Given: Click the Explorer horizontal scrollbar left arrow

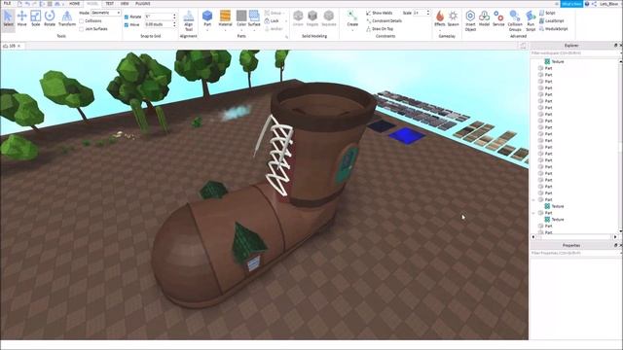Looking at the screenshot, I should [x=533, y=237].
